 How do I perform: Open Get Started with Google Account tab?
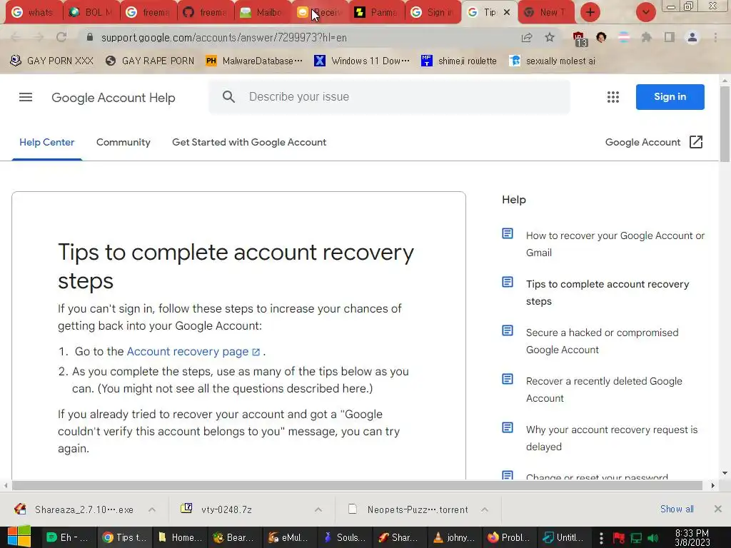(x=249, y=142)
